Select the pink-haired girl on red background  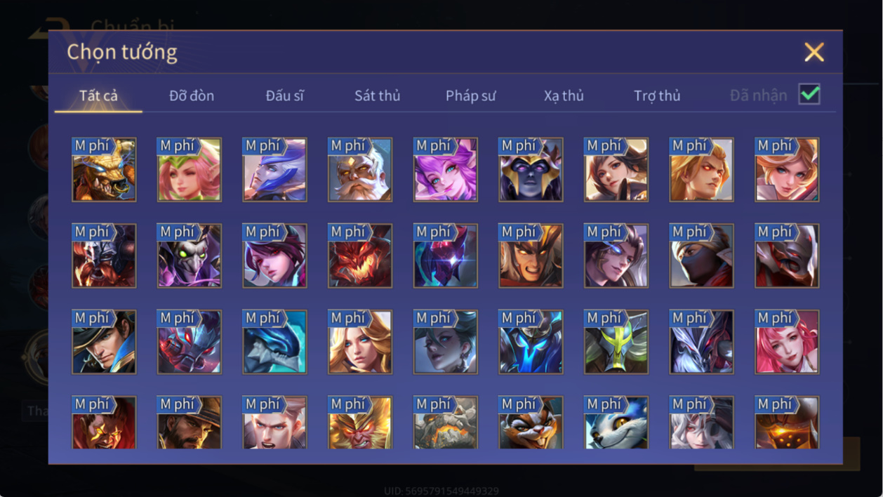tap(787, 342)
